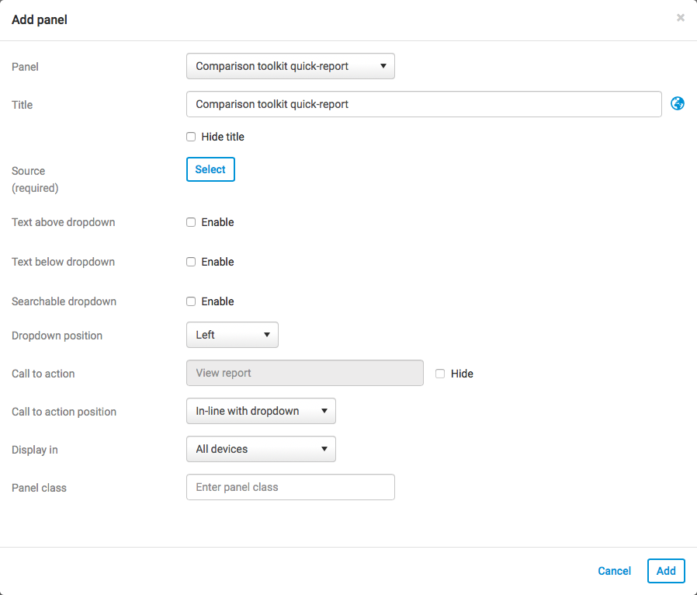Click the Cancel link
The height and width of the screenshot is (595, 697).
(x=614, y=571)
